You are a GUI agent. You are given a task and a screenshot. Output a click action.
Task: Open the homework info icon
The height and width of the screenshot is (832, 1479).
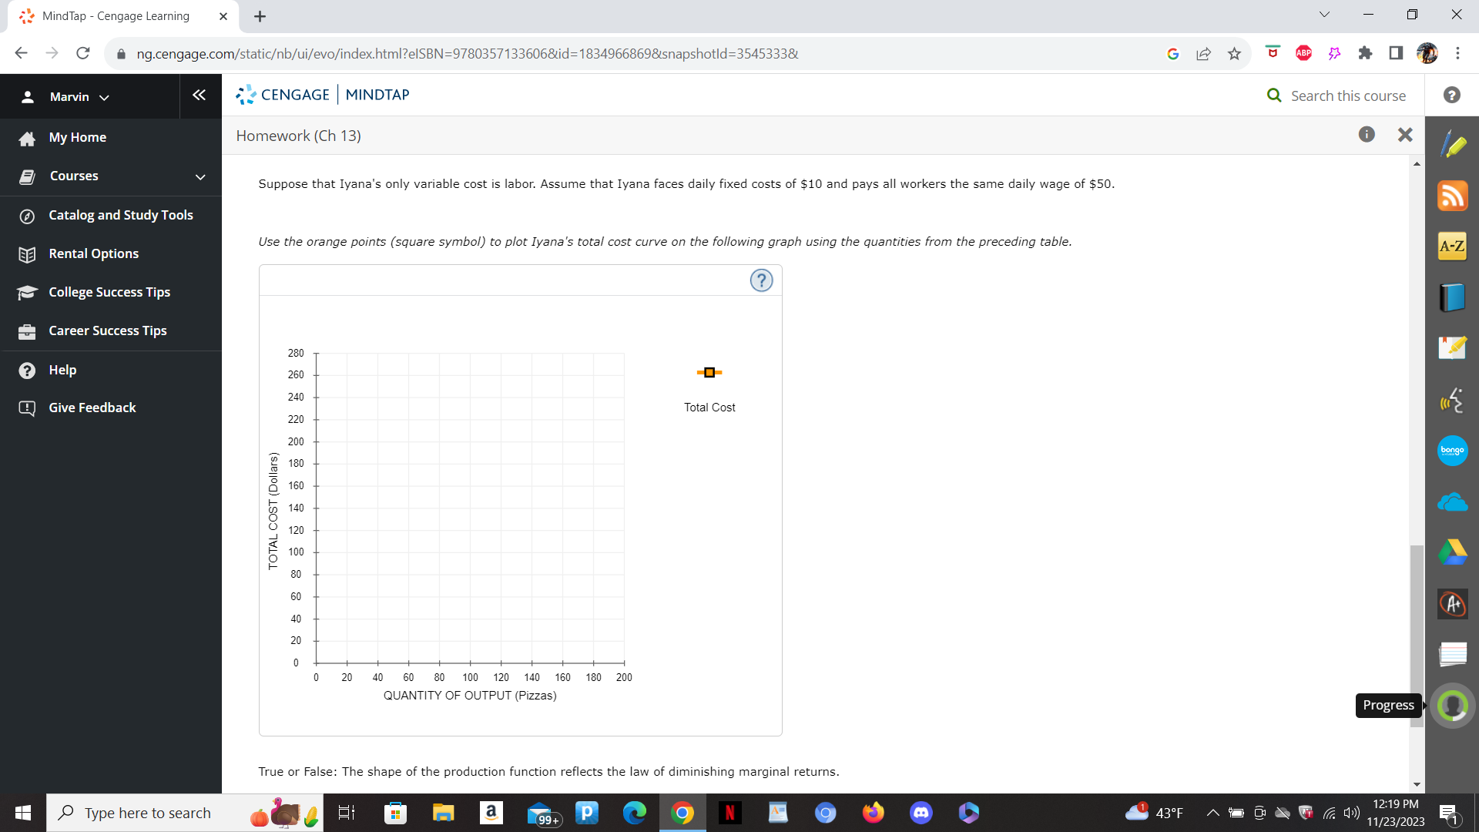click(x=1367, y=135)
